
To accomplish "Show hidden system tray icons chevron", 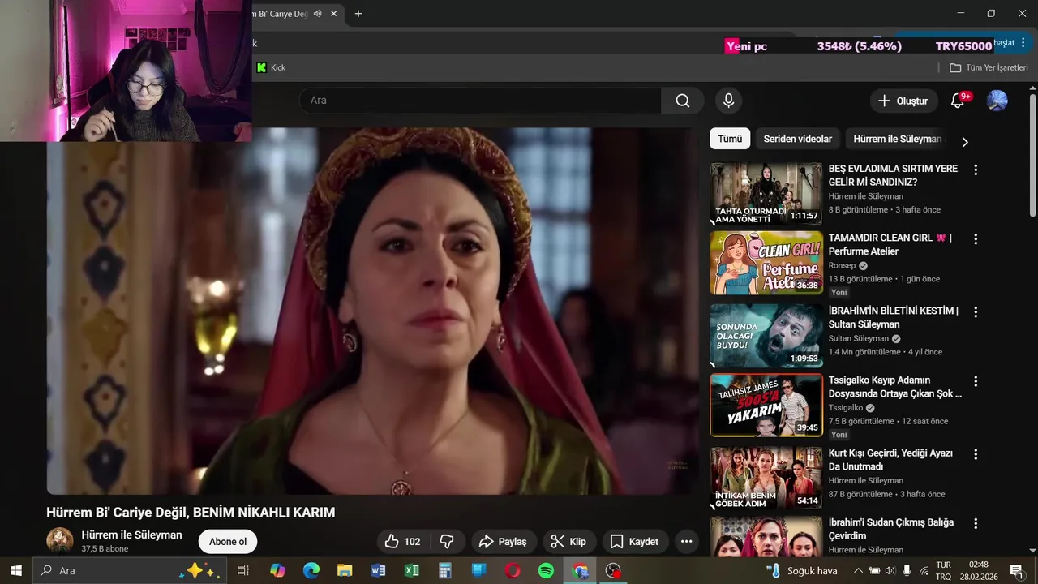I will tap(858, 570).
